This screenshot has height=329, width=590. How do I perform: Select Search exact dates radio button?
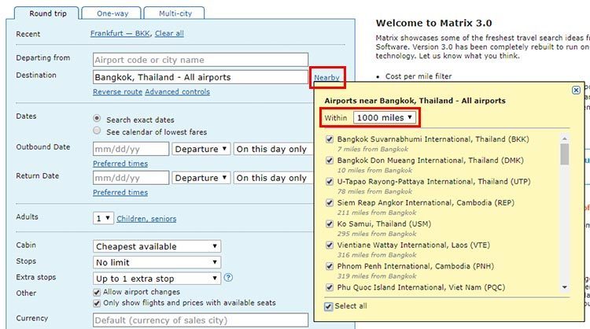tap(97, 118)
